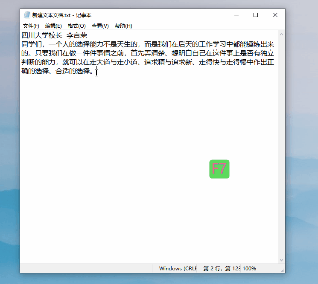Click the 100% zoom status entry
The width and height of the screenshot is (318, 284).
249,269
